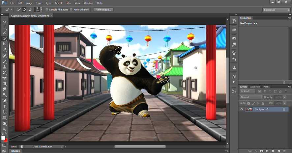
Task: Choose Subtract from selection mode
Action: point(30,10)
